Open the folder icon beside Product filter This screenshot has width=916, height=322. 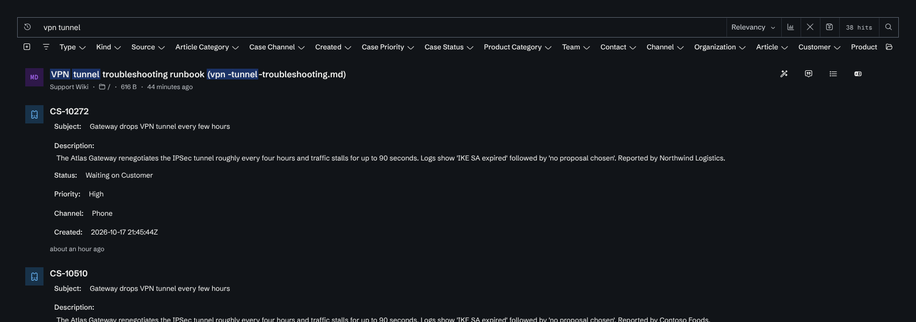pyautogui.click(x=889, y=47)
